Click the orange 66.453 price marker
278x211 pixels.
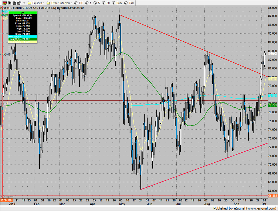[273, 196]
